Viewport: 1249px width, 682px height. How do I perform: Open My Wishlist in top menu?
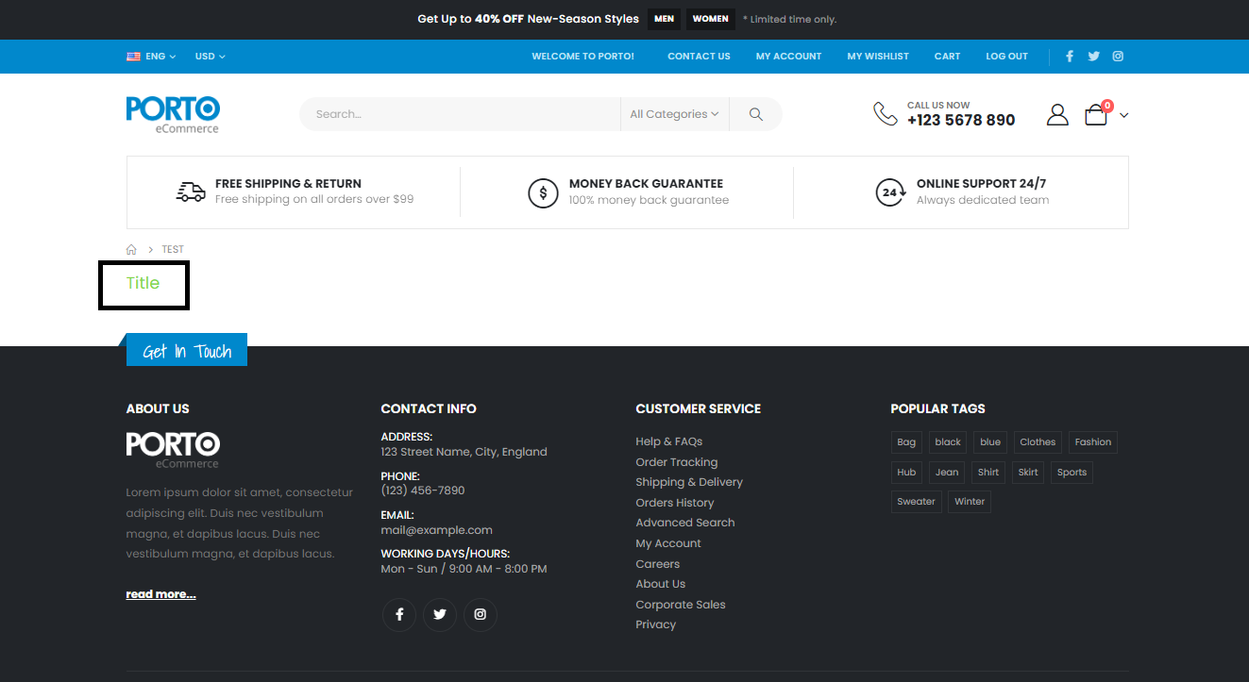878,57
